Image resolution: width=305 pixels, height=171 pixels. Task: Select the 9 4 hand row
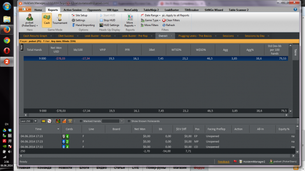(x=158, y=136)
